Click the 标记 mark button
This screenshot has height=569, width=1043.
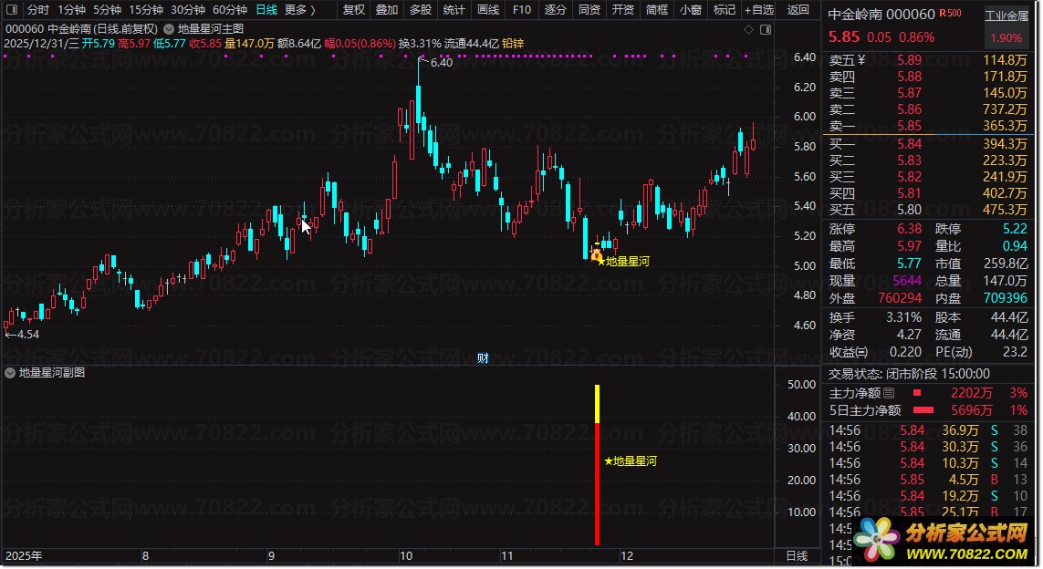[725, 10]
